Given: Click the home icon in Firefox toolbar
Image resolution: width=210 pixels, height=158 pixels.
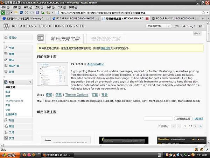Looking at the screenshot, I should [x=16, y=13].
